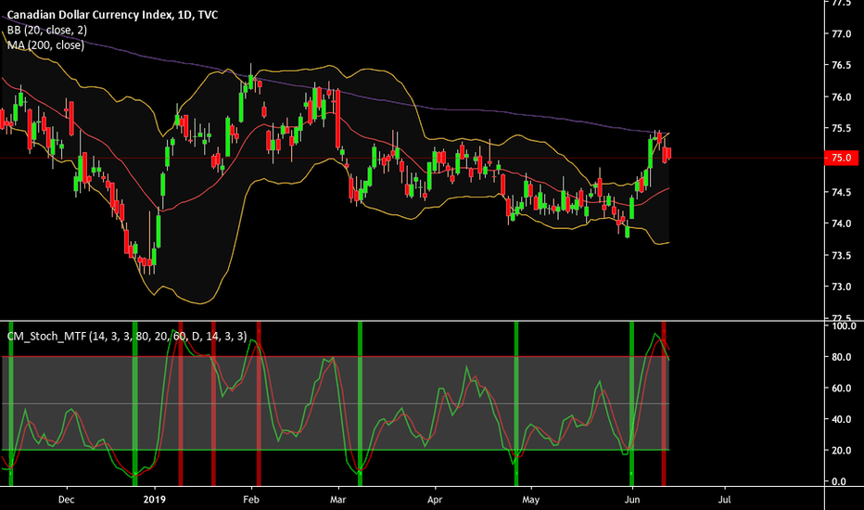Click the 77.0 price axis label
The image size is (864, 510).
pyautogui.click(x=841, y=34)
